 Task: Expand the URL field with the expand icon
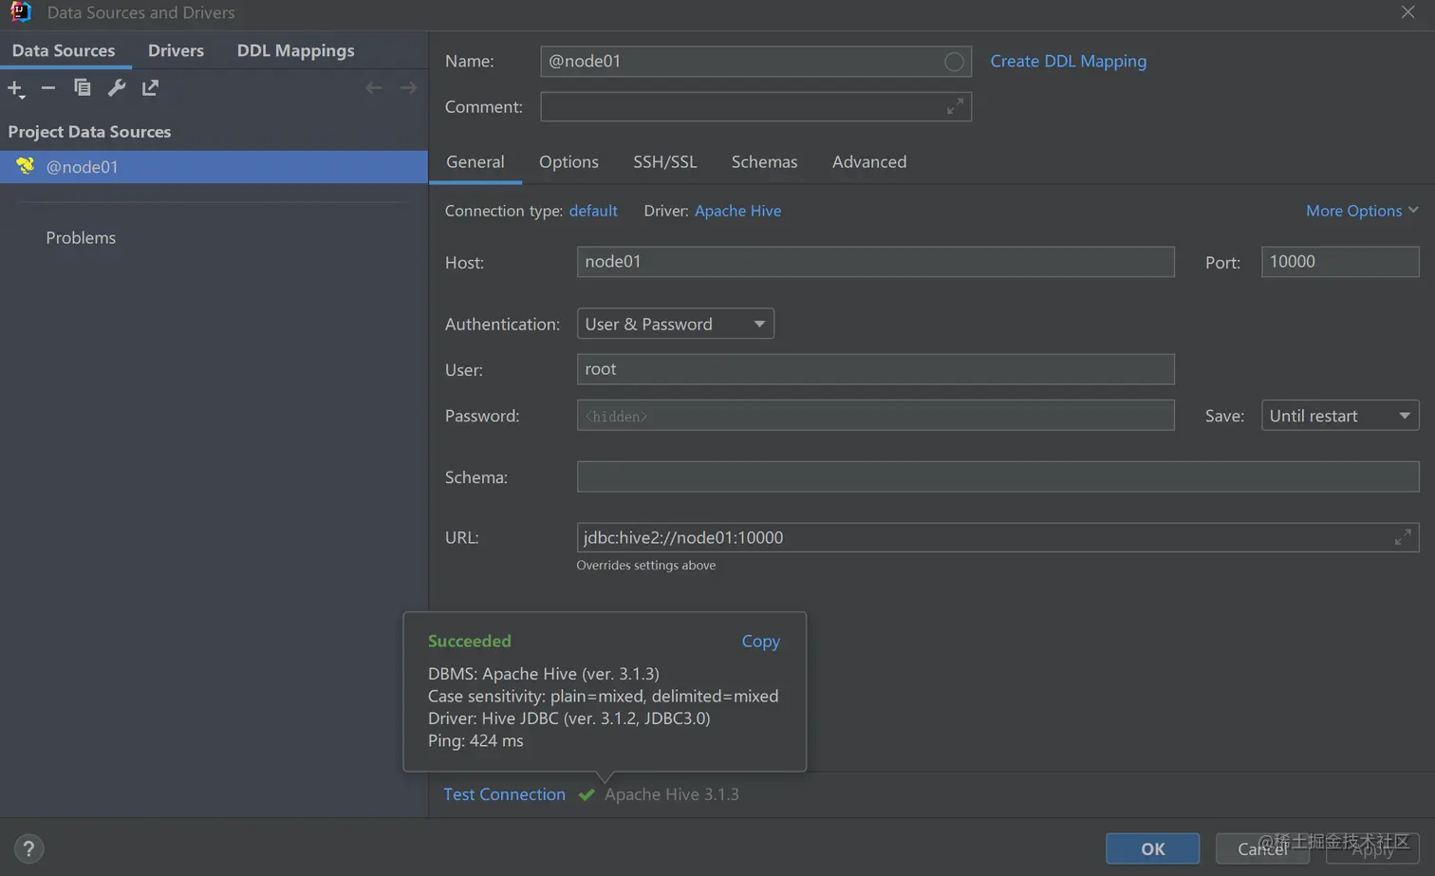(1403, 537)
